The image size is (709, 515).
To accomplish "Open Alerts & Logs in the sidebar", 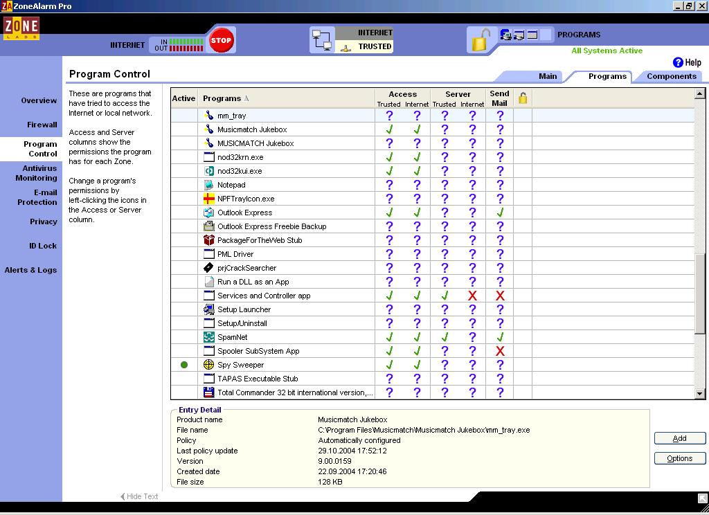I will tap(30, 270).
